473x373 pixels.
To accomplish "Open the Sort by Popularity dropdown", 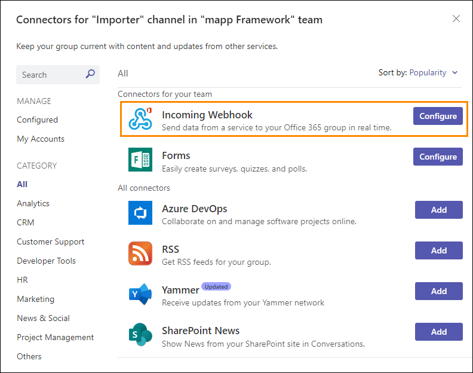I will [428, 73].
